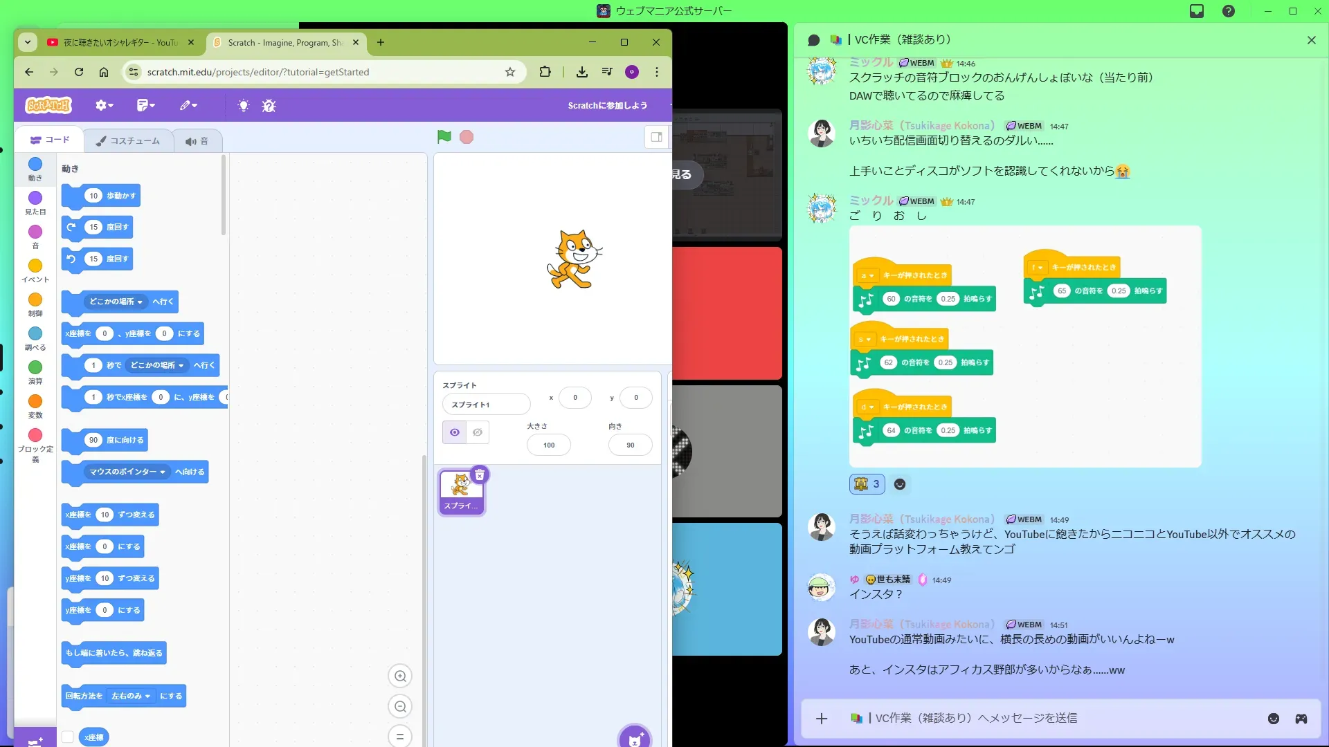
Task: Add a reaction with the smiley icon below the image
Action: tap(900, 484)
